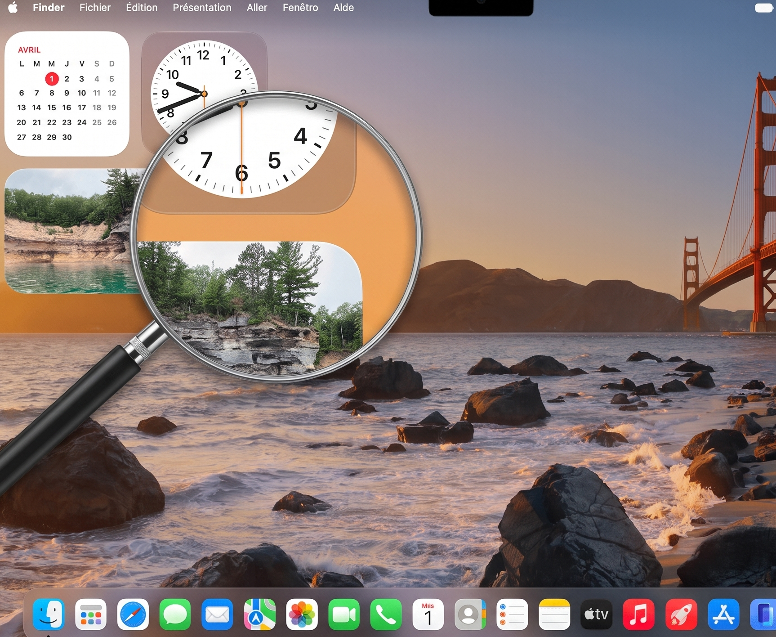776x637 pixels.
Task: Select date 17 in the calendar widget
Action: [x=81, y=108]
